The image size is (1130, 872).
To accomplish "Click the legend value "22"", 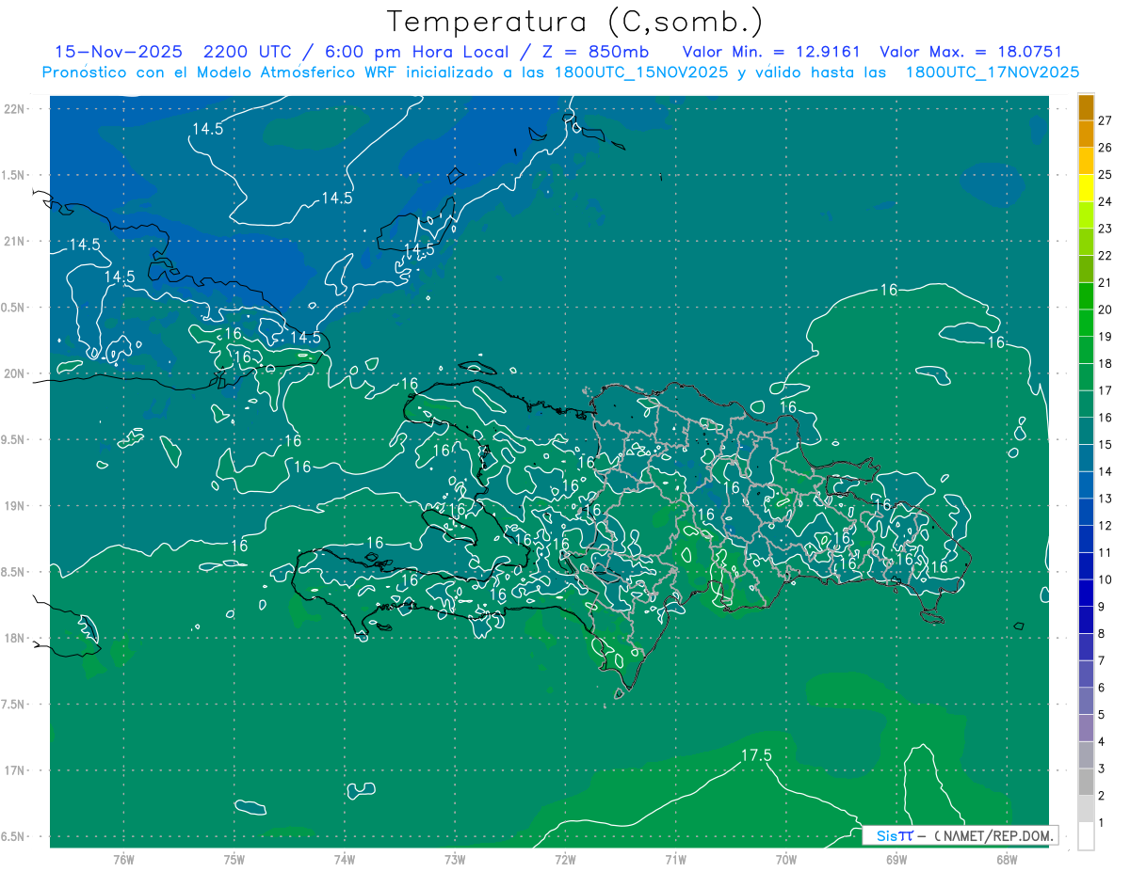I will tap(1106, 255).
